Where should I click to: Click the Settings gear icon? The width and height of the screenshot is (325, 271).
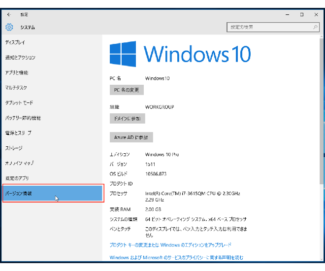tap(9, 27)
